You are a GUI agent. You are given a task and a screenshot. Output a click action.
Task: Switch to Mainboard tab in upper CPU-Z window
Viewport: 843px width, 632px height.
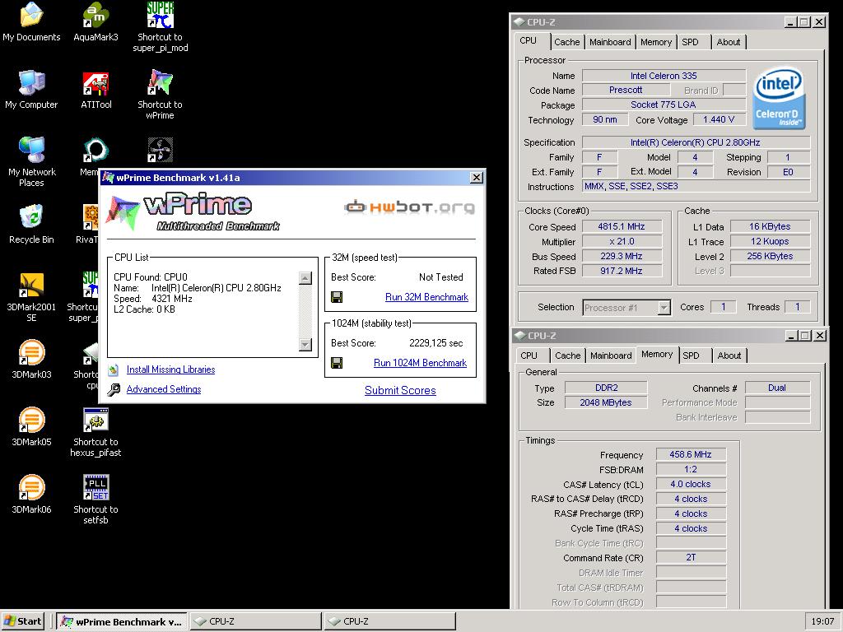pos(610,42)
